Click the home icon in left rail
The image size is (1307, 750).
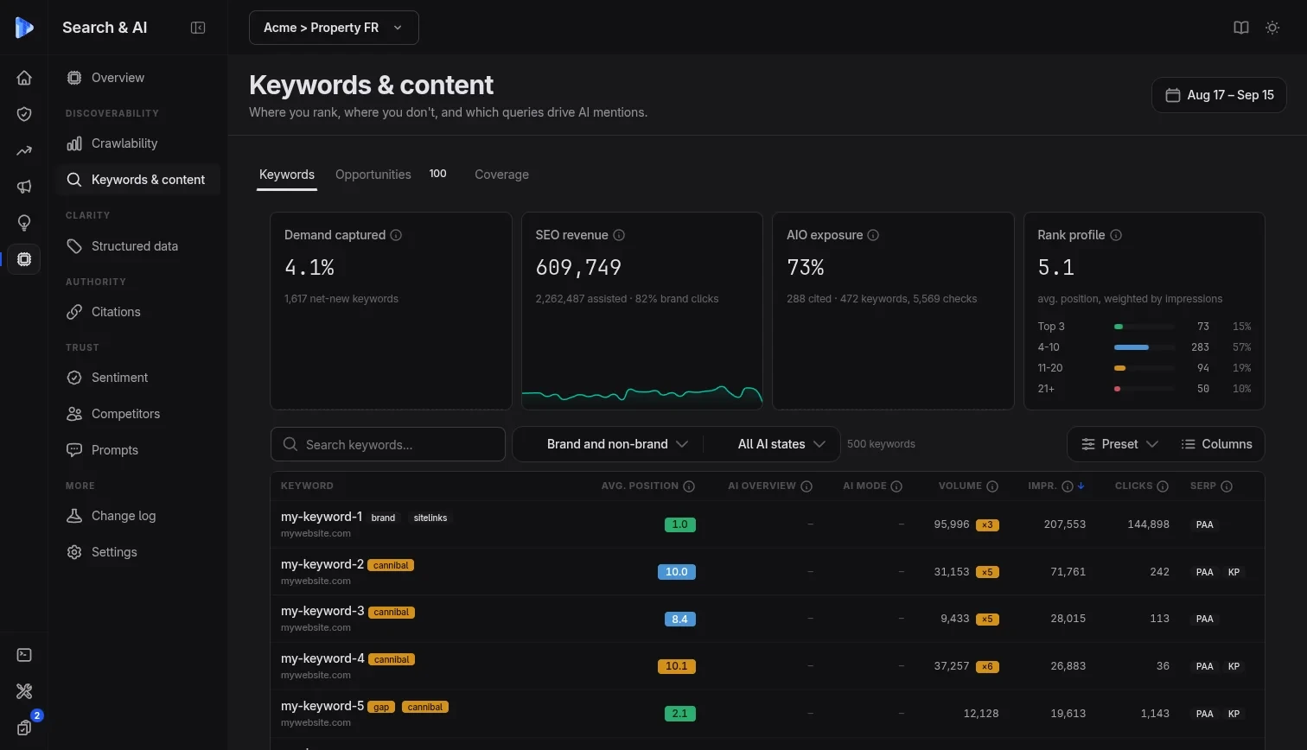[x=24, y=78]
